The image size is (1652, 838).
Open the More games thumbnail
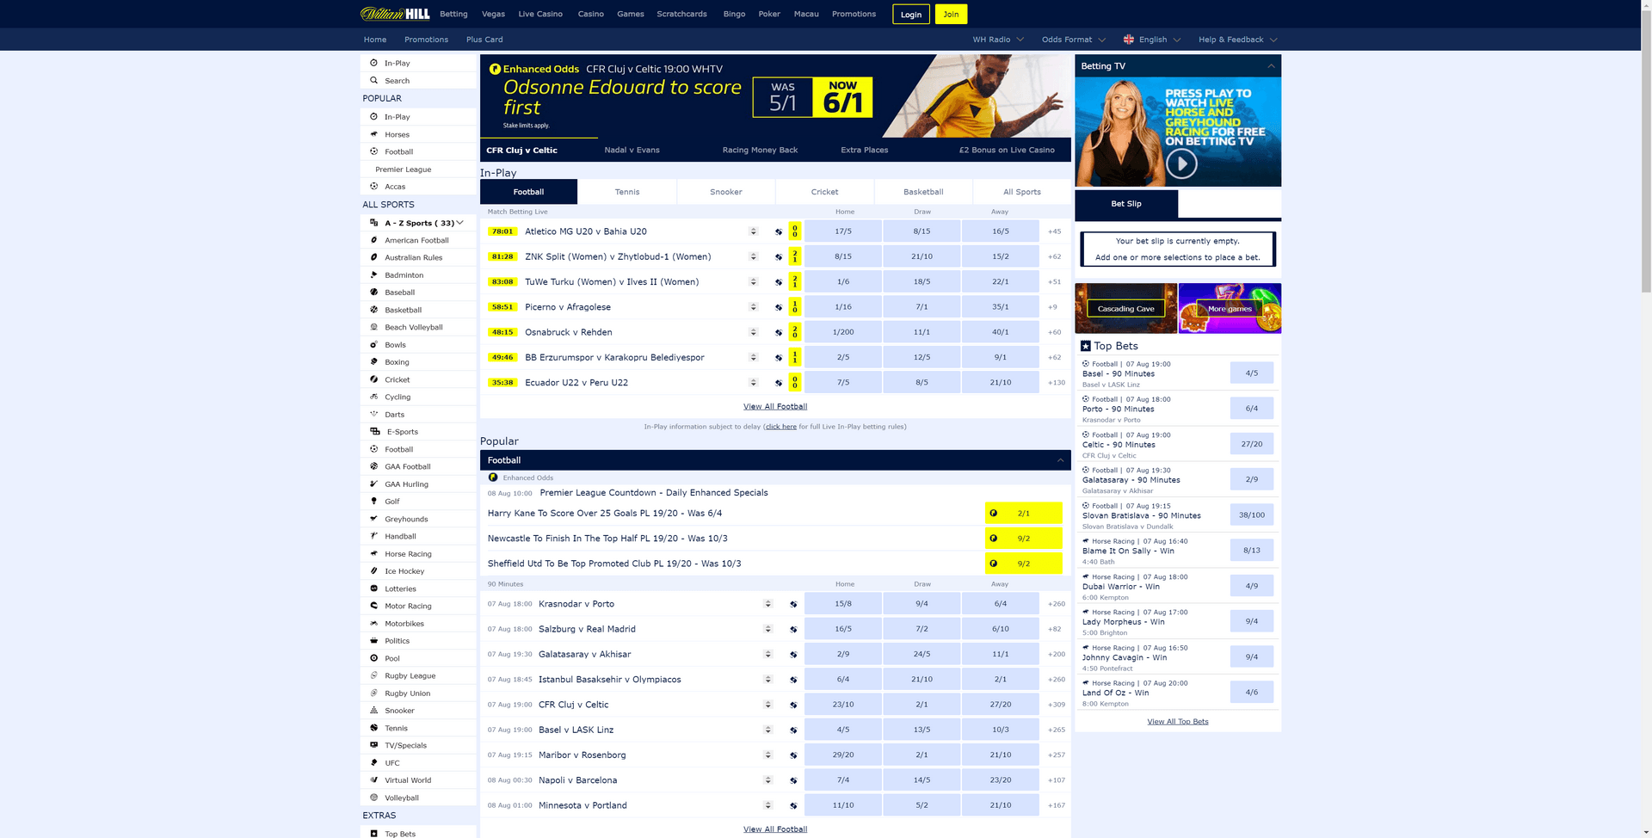(1230, 308)
